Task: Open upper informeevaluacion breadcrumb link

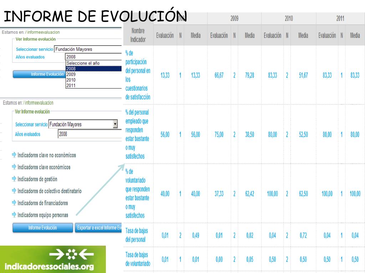Action: tap(43, 32)
